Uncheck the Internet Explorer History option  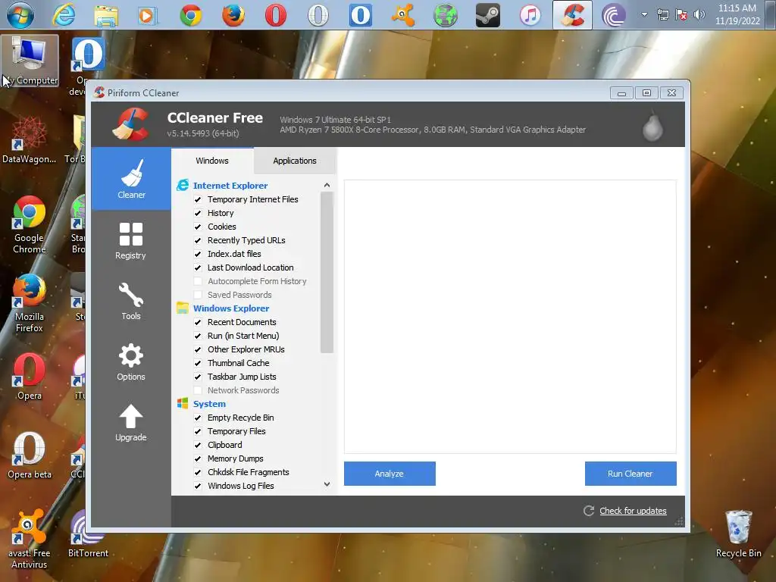click(x=198, y=213)
